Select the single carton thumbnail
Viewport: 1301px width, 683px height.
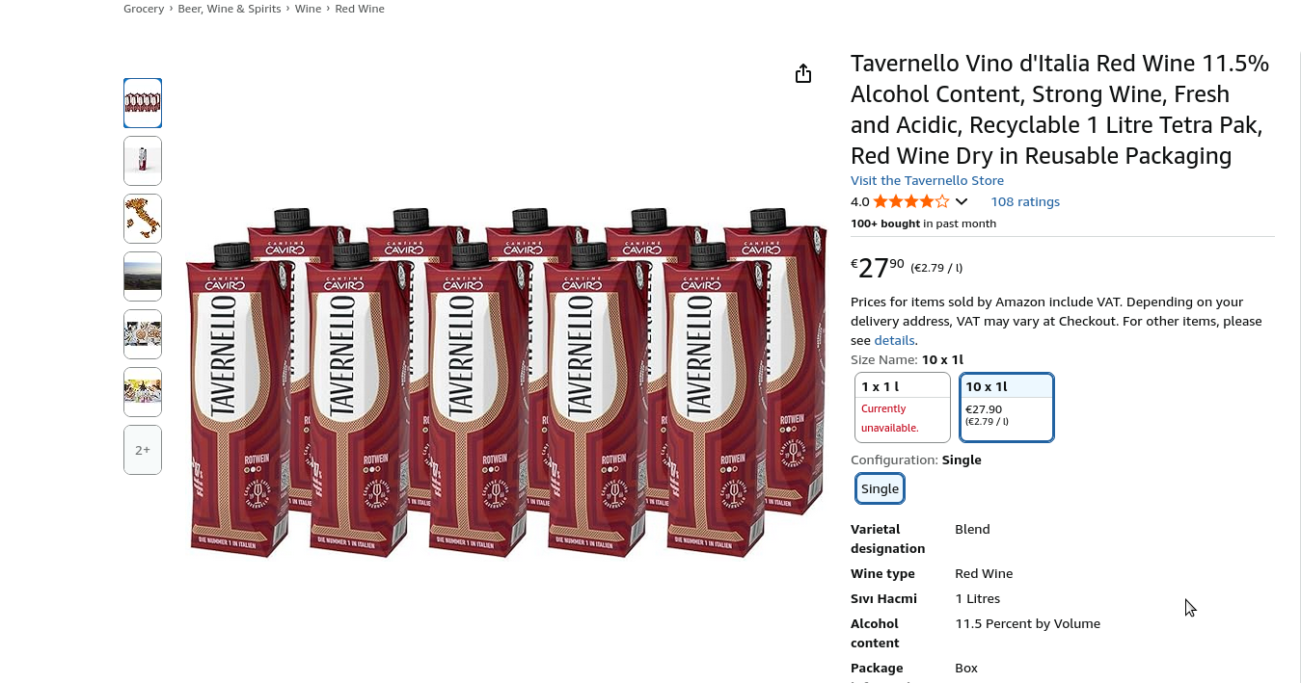(143, 161)
